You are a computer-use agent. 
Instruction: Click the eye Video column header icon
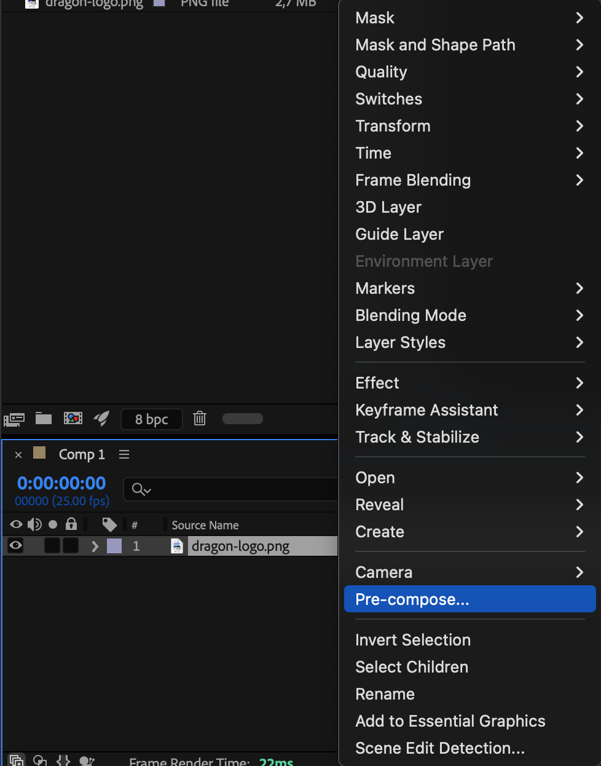[17, 524]
